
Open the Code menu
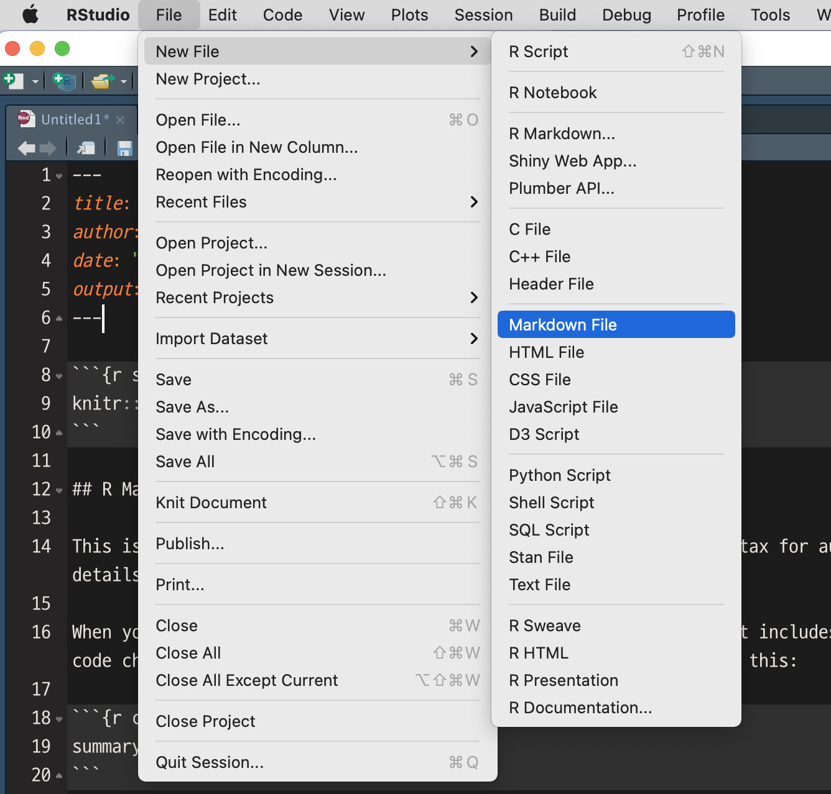(282, 15)
